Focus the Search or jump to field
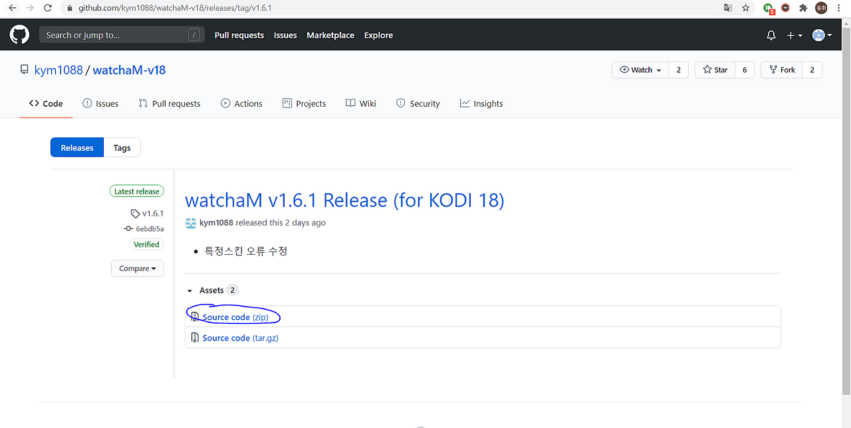 pyautogui.click(x=122, y=35)
